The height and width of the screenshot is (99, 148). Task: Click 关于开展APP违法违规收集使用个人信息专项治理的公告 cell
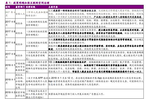(x=37, y=81)
